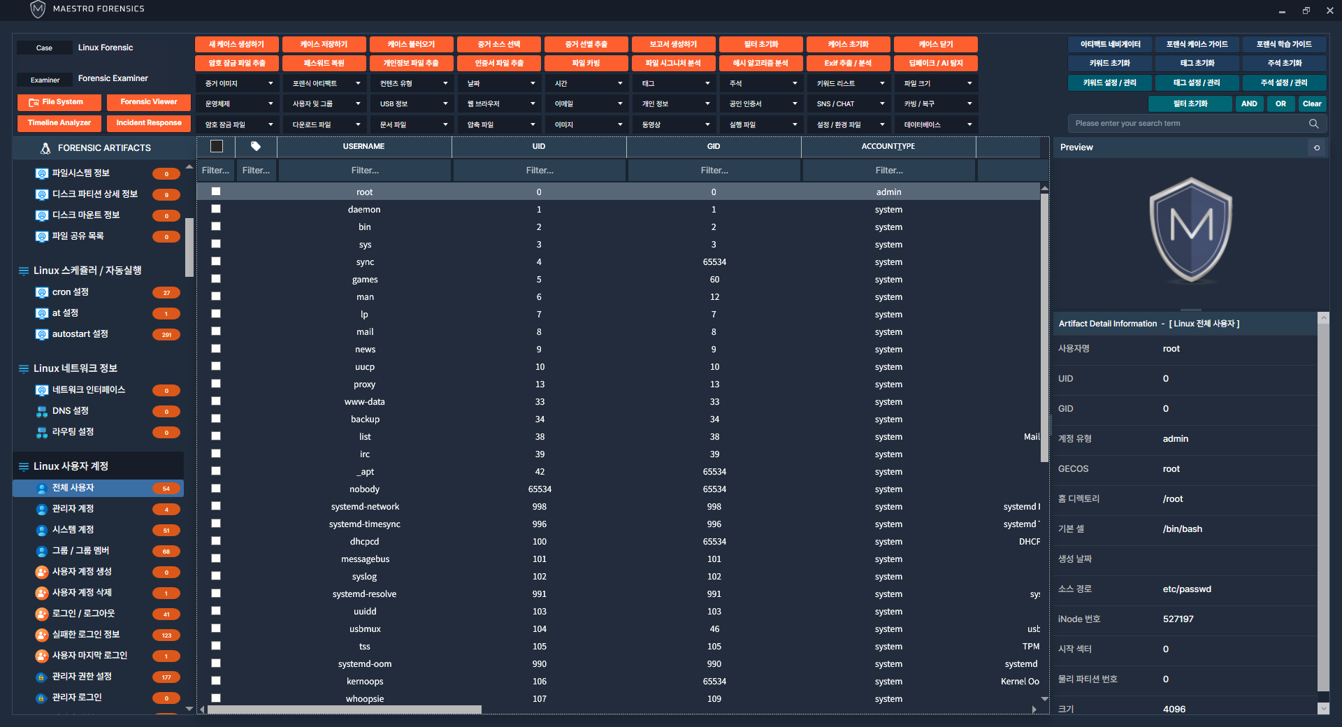Open the Forensic Viewer tab
Viewport: 1342px width, 727px height.
pos(149,102)
